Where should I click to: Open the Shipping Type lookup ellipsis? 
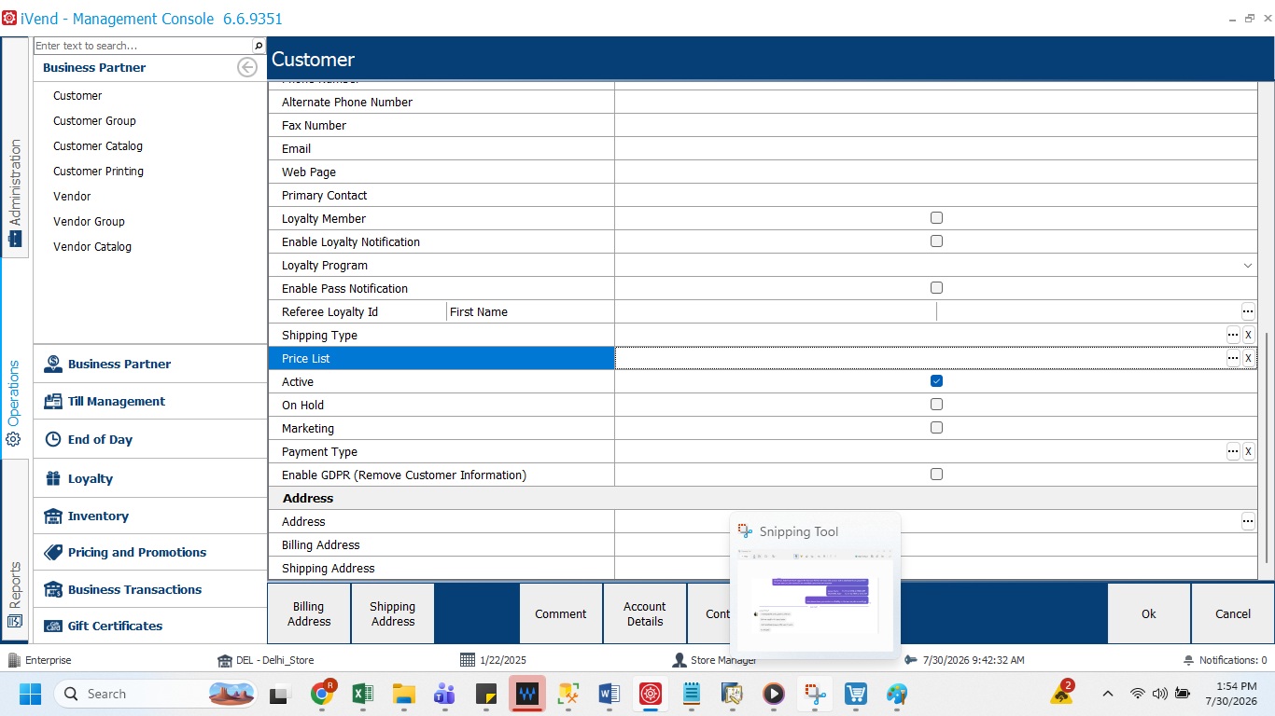pos(1233,335)
